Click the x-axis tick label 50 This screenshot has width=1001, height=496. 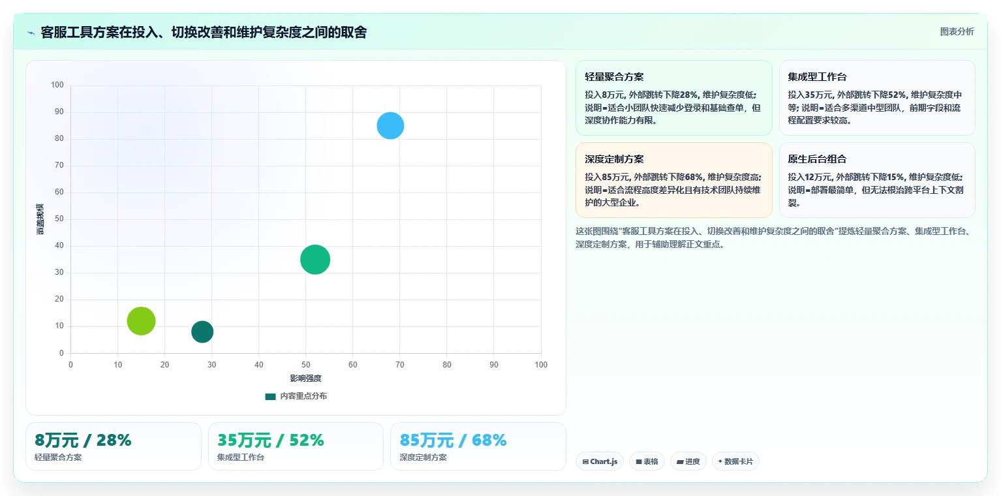click(x=306, y=365)
